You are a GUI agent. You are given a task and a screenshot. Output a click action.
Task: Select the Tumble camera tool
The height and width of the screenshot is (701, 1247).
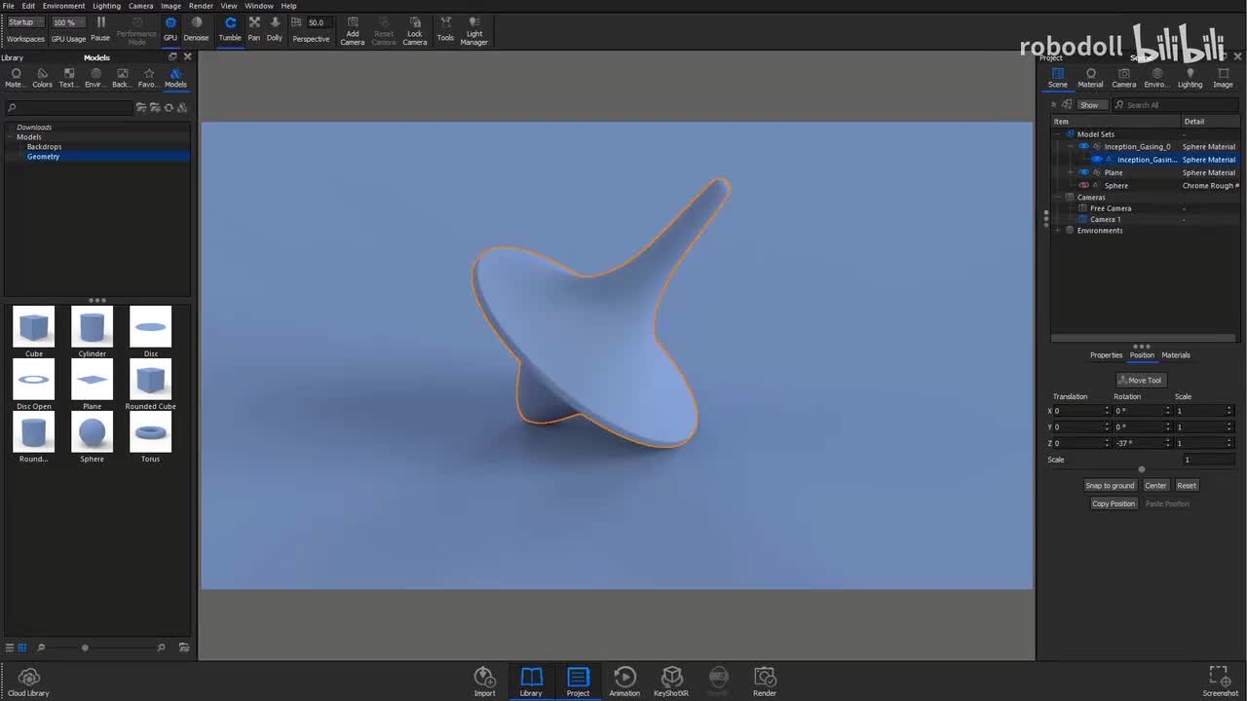pos(230,28)
